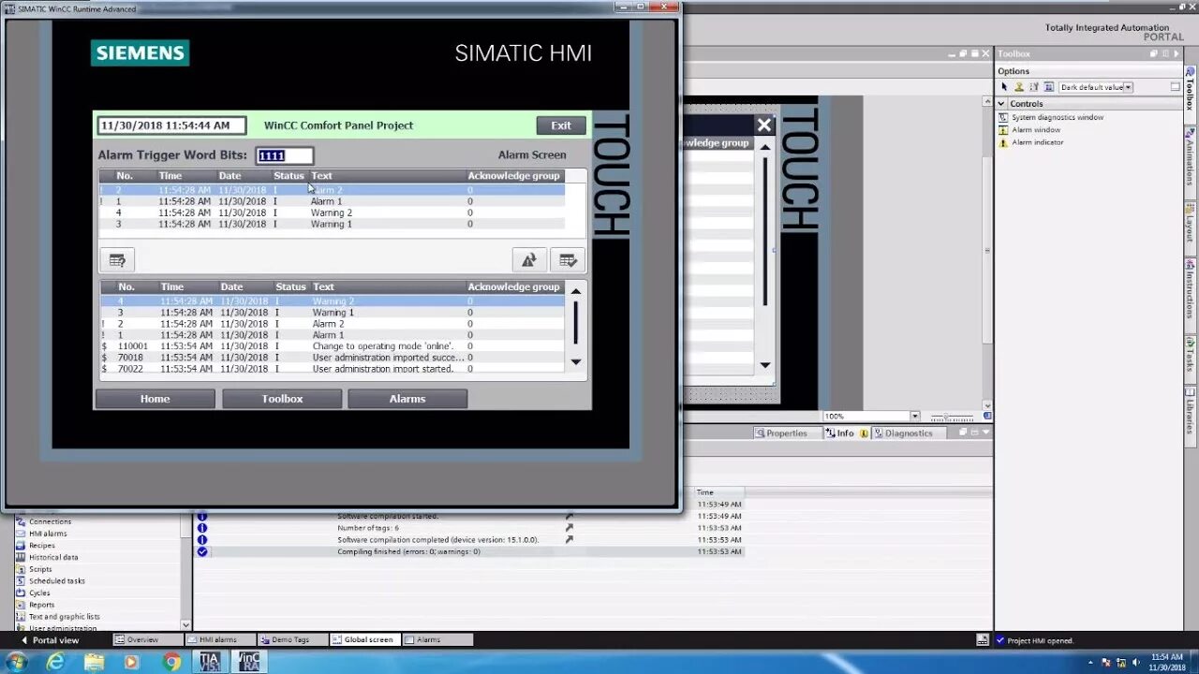This screenshot has width=1199, height=674.
Task: Click up scroll arrow of editor alarm window
Action: 765,147
